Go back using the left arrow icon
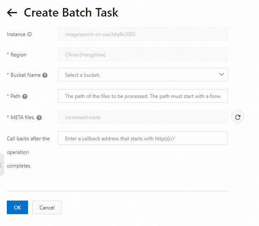Screen dimensions: 259x226 pos(12,13)
